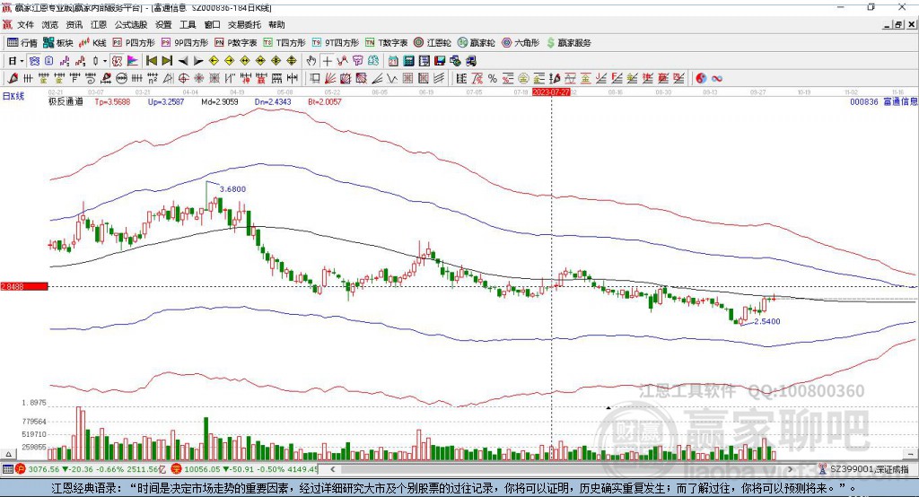This screenshot has height=497, width=919.
Task: Open the P四方形 tool
Action: [134, 43]
